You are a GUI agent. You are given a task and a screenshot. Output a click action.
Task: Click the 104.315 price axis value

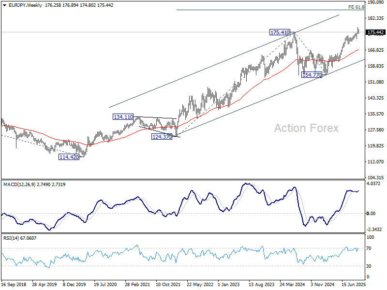376,178
